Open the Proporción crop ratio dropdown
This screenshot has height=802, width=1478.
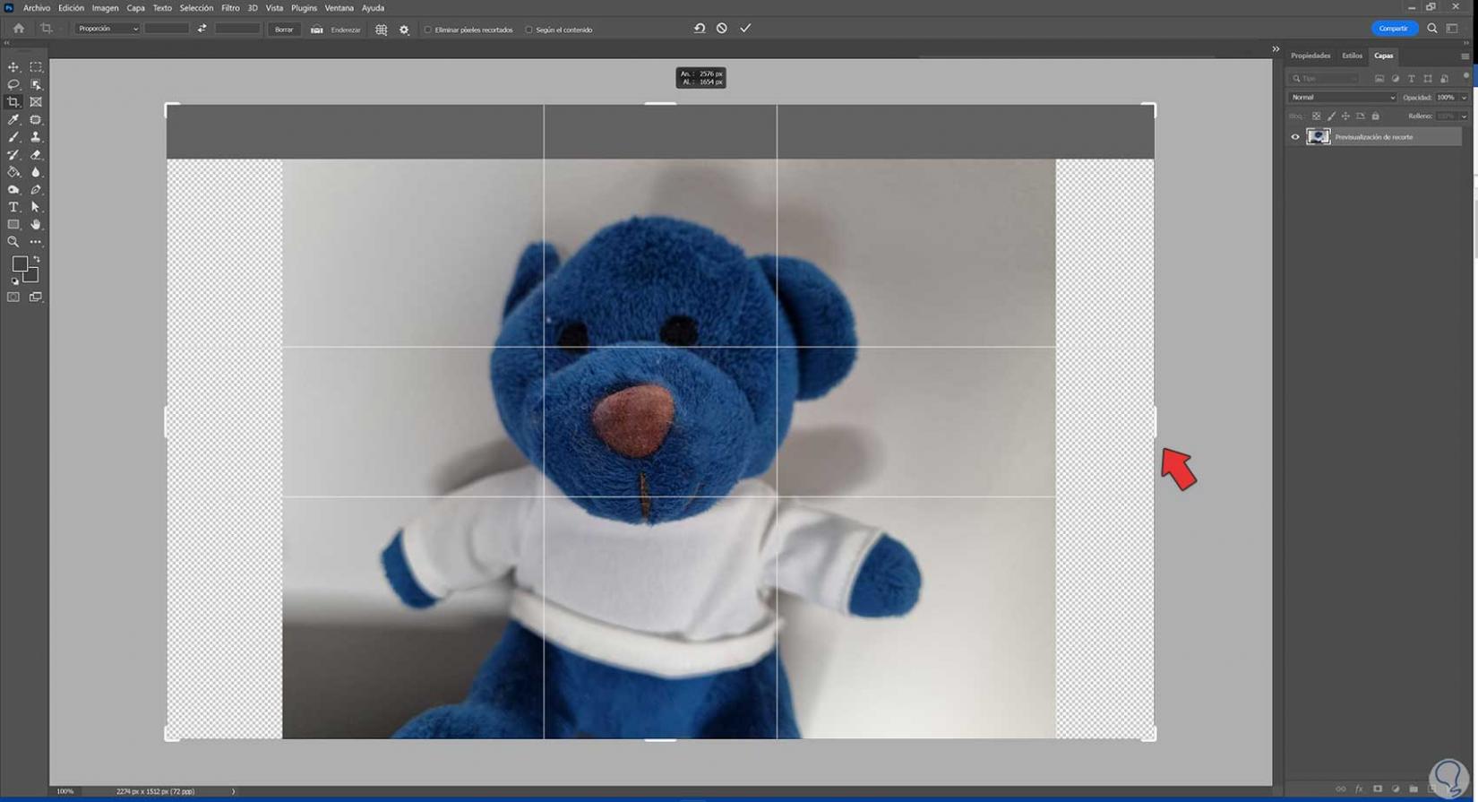(x=107, y=29)
